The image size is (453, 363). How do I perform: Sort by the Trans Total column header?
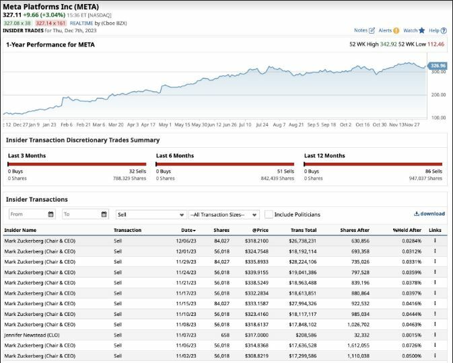[303, 230]
